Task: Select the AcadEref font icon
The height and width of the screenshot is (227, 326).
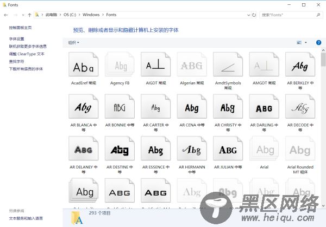Action: coord(83,64)
